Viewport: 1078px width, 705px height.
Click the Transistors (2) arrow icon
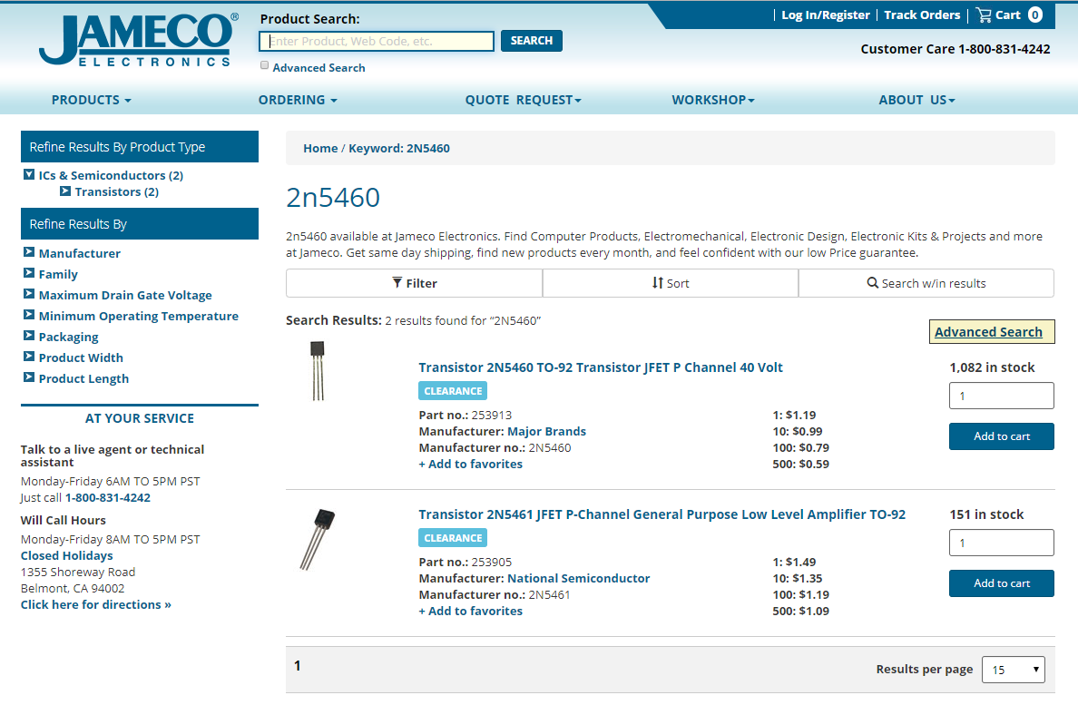pos(65,191)
